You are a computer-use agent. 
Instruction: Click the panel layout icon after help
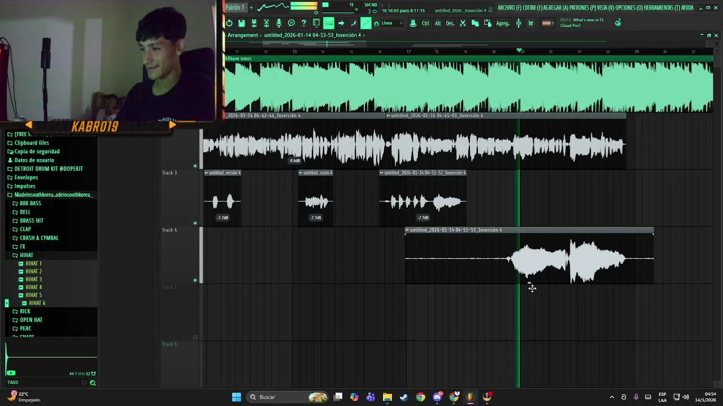coord(316,23)
